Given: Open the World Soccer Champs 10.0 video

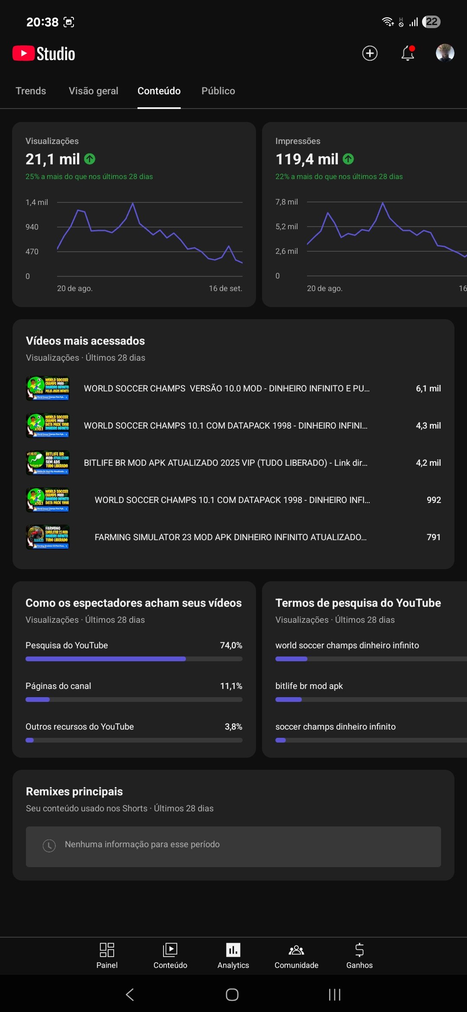Looking at the screenshot, I should point(227,388).
